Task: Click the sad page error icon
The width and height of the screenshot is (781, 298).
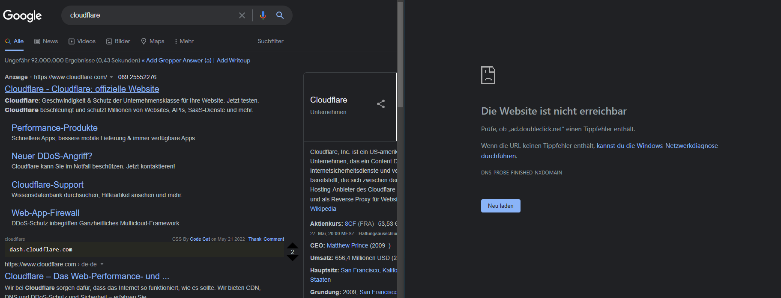Action: tap(488, 75)
